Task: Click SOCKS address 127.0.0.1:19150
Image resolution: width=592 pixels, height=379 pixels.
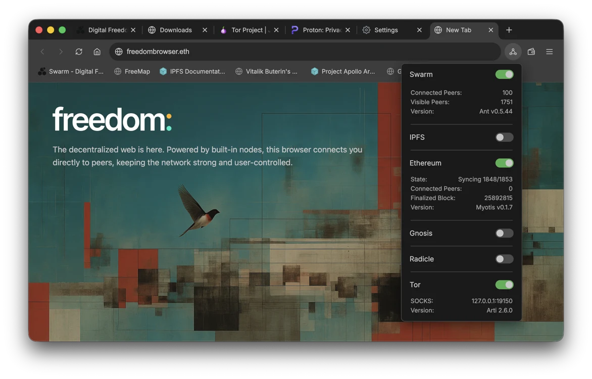Action: (x=492, y=301)
